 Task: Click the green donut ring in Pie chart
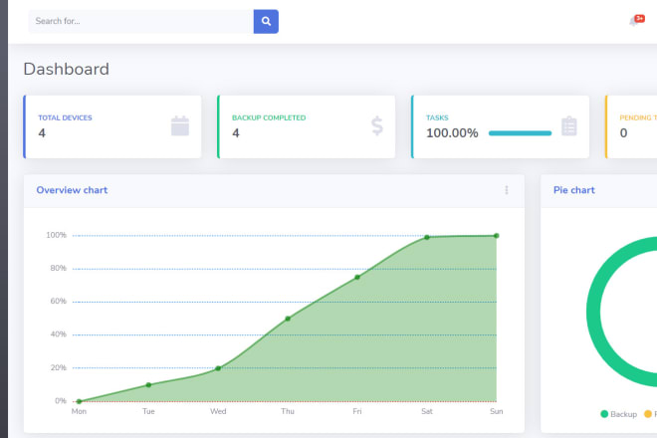click(593, 312)
